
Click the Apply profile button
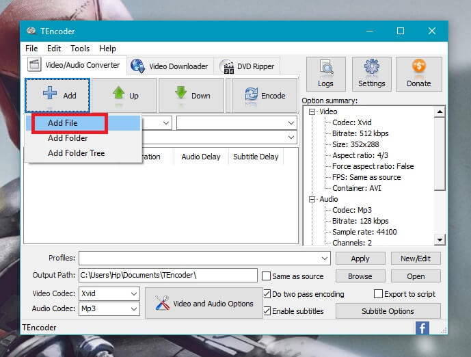(360, 259)
